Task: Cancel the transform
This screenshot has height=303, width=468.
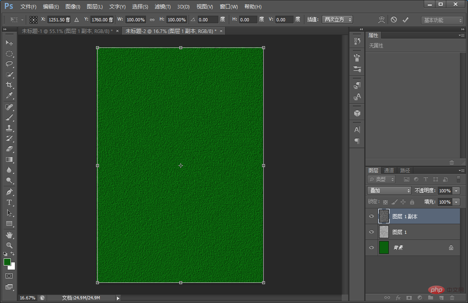Action: click(394, 20)
